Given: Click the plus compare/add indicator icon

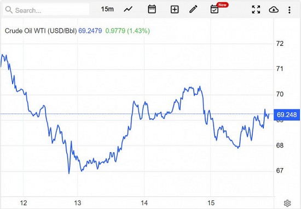Looking at the screenshot, I should pos(175,9).
